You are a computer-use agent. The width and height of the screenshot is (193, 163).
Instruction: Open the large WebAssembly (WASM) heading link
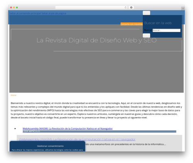click(x=77, y=139)
